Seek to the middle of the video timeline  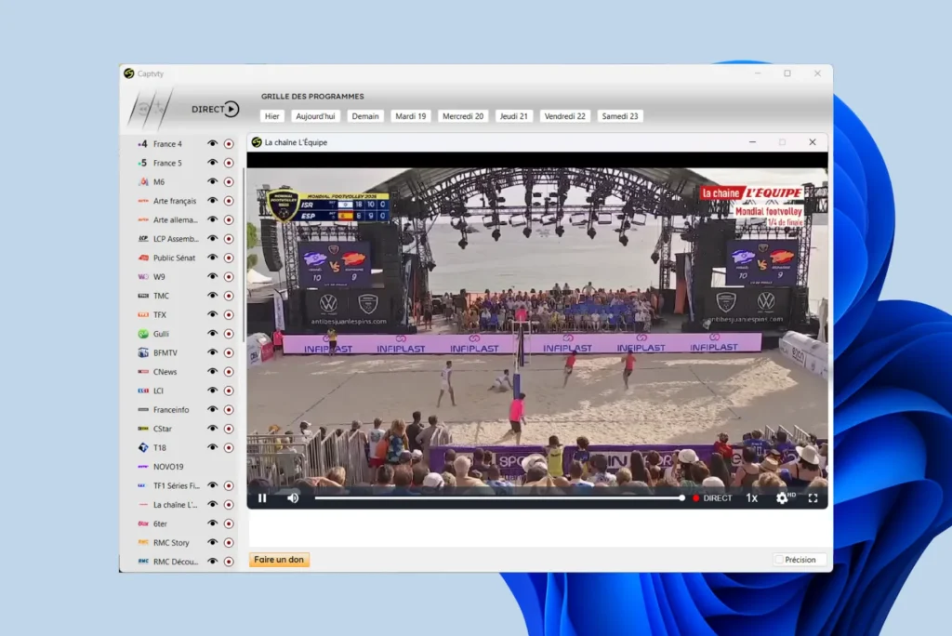click(498, 498)
